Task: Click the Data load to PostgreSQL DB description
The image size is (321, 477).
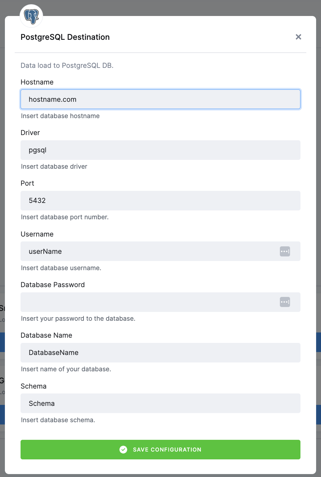Action: tap(67, 65)
